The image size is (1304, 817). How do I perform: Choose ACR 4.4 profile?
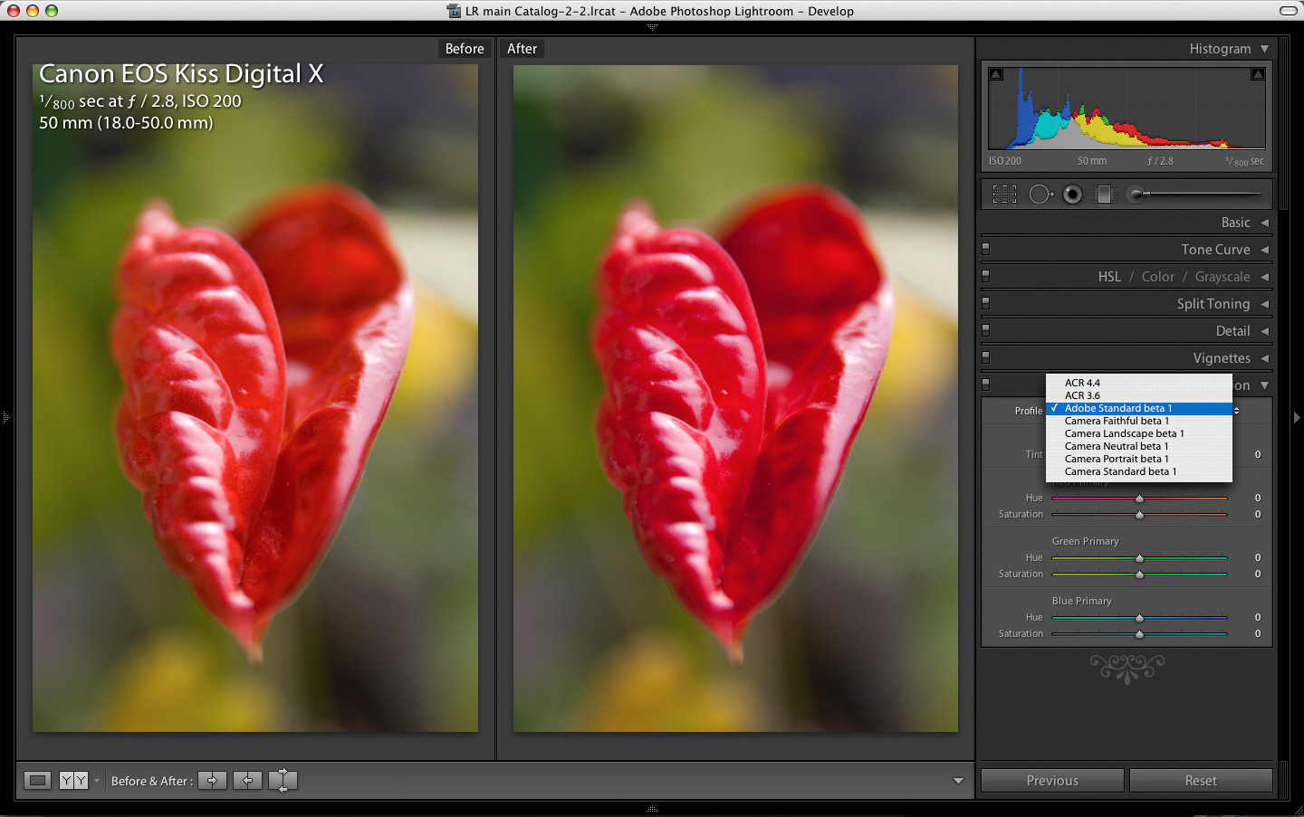(1139, 383)
